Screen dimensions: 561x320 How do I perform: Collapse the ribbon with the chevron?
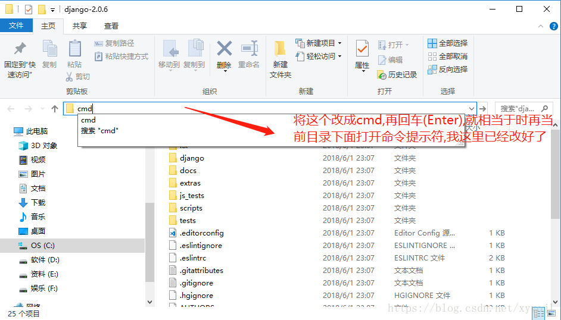pyautogui.click(x=541, y=26)
